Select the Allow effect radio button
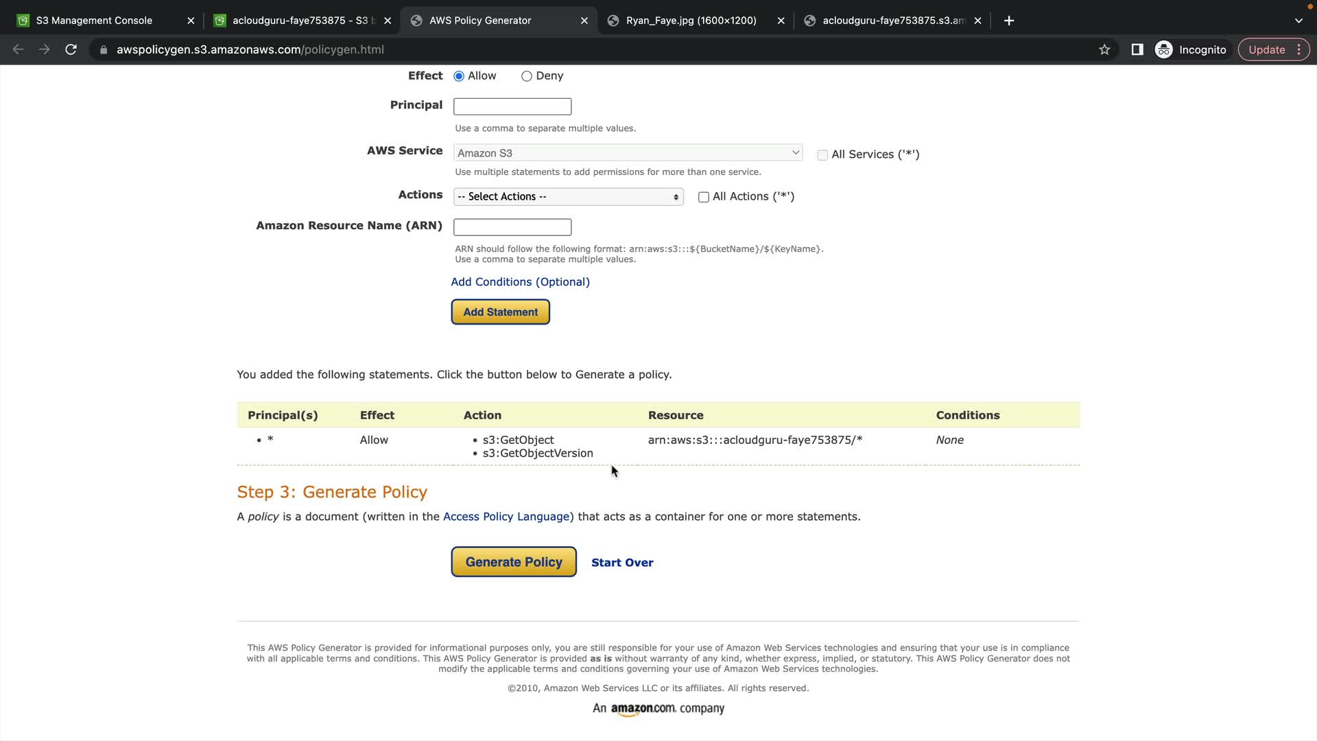This screenshot has height=741, width=1317. [459, 76]
